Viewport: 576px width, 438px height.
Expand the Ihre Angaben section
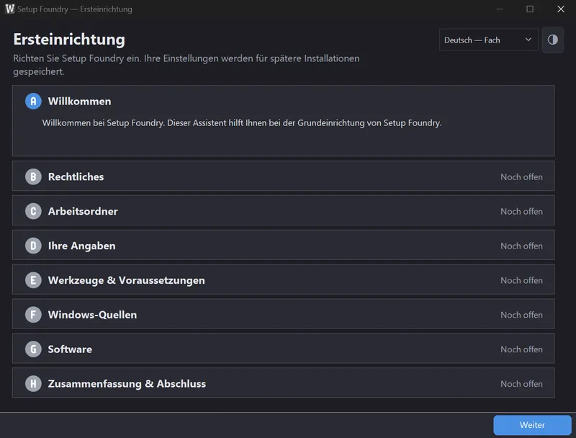coord(283,245)
